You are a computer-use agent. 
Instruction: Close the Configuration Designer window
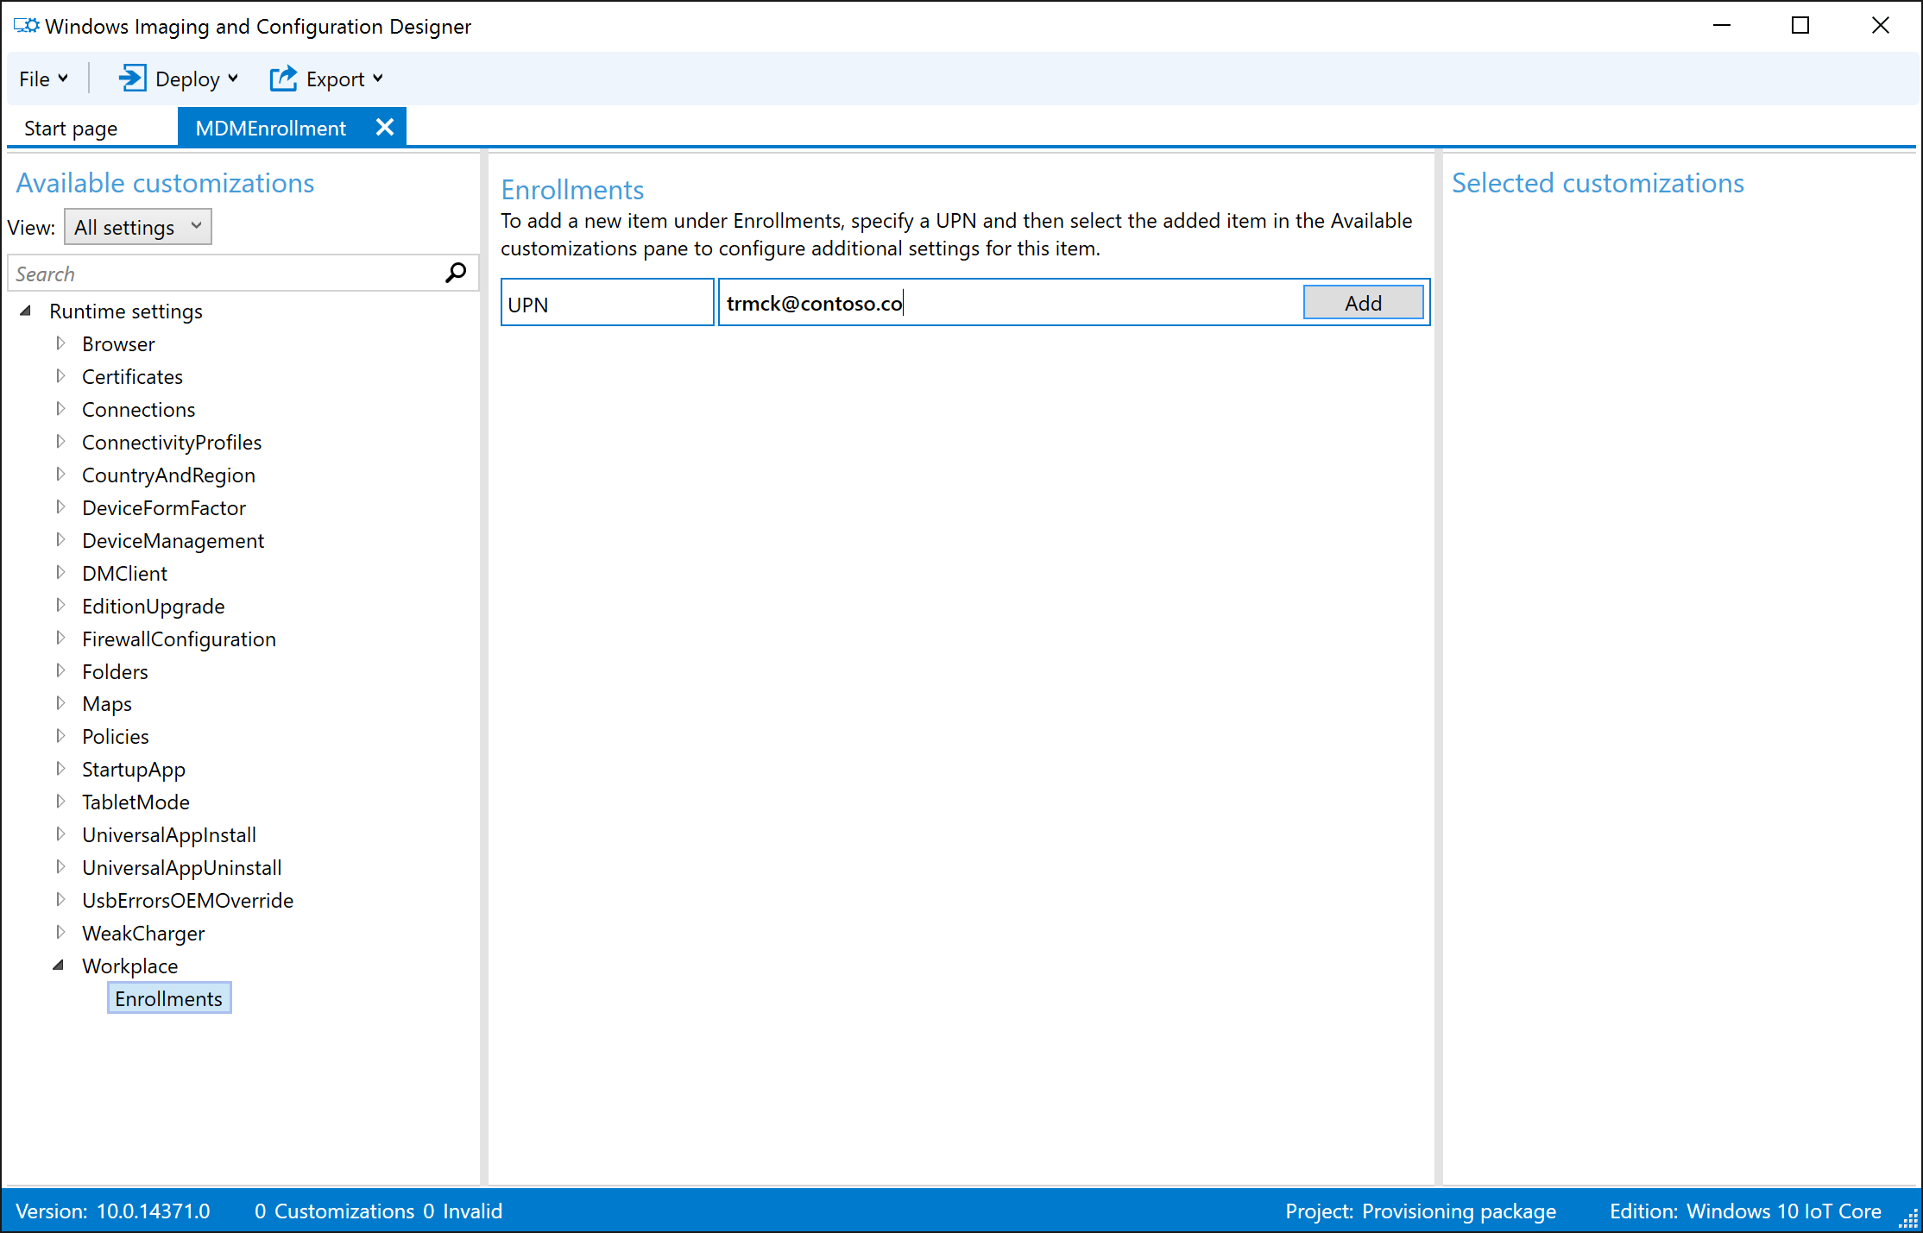(1881, 26)
